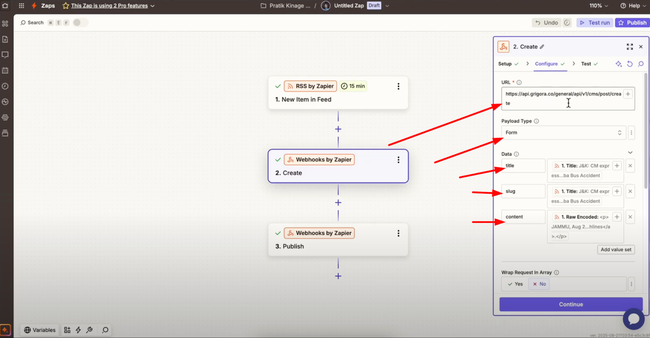The width and height of the screenshot is (650, 338).
Task: Open the dropdown chevron beside Draft badge
Action: click(387, 6)
